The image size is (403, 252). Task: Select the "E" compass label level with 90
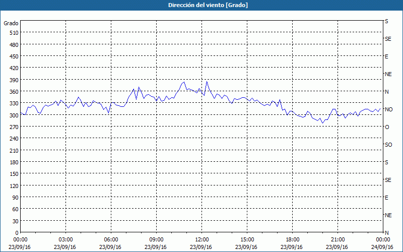386,198
